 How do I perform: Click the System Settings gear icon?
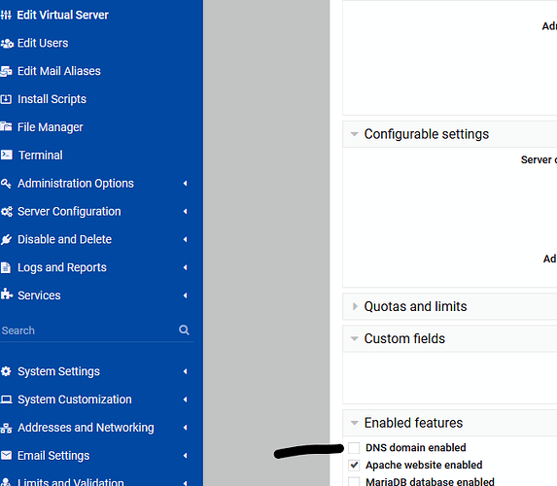tap(6, 371)
